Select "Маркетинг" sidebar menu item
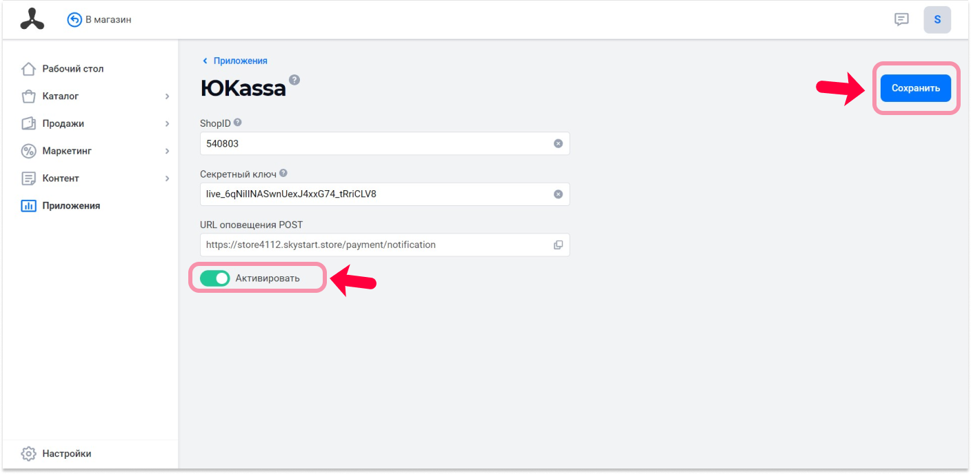Image resolution: width=971 pixels, height=474 pixels. (x=91, y=151)
